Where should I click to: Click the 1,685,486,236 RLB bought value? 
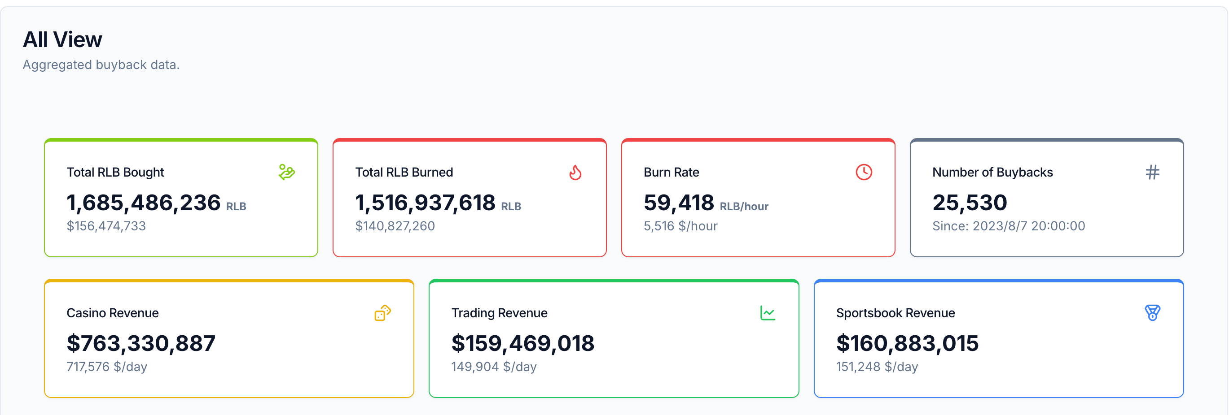[144, 203]
